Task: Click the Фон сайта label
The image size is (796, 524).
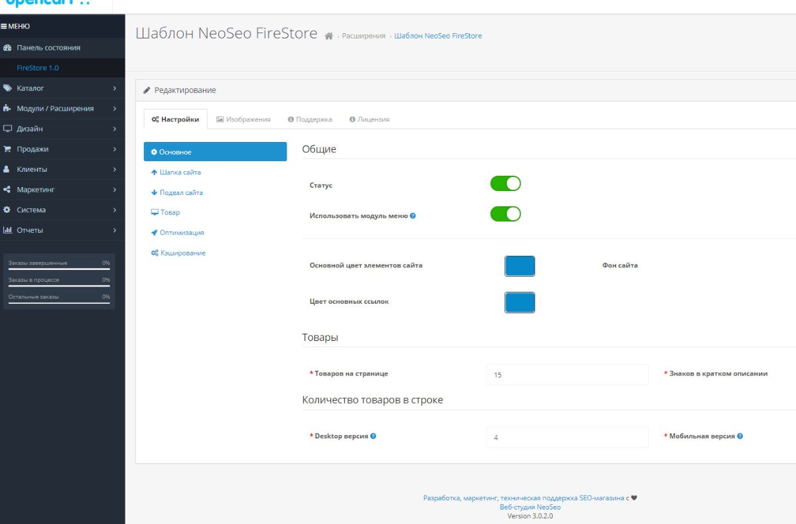Action: tap(620, 265)
